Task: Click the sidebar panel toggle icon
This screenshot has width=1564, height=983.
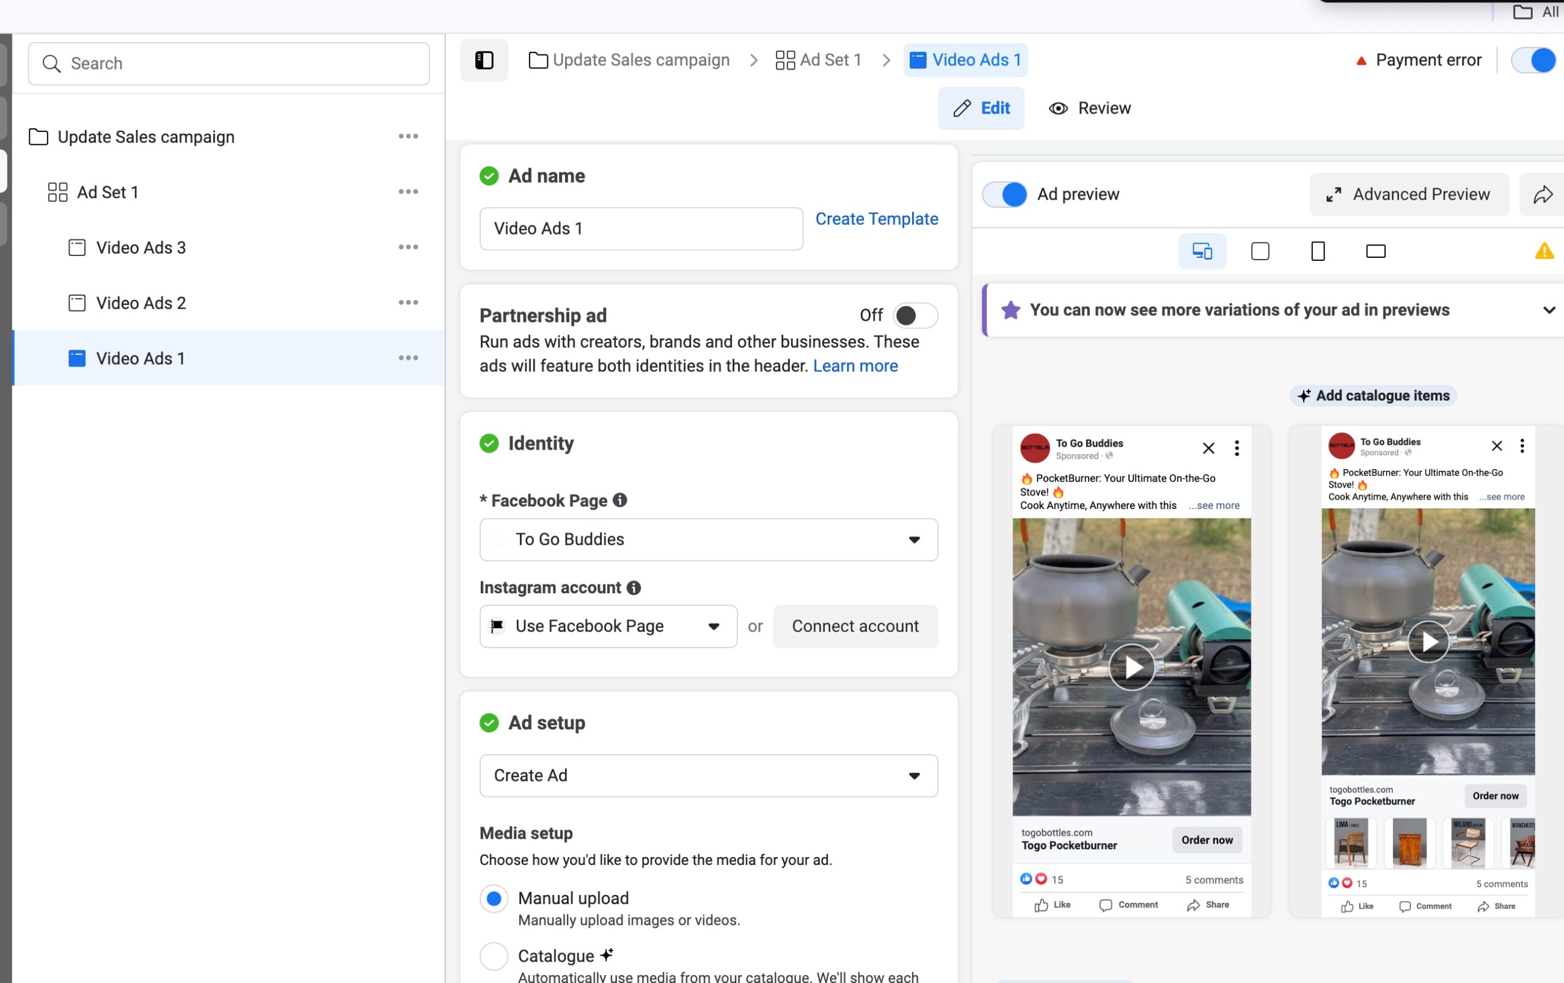Action: pos(484,60)
